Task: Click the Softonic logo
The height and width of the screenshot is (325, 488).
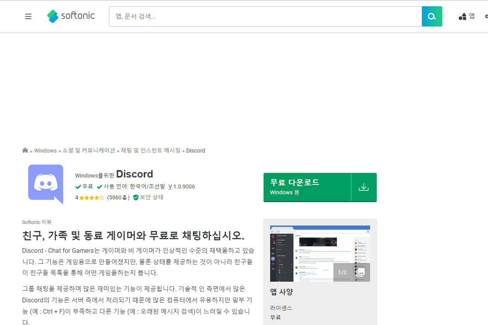Action: coord(71,16)
